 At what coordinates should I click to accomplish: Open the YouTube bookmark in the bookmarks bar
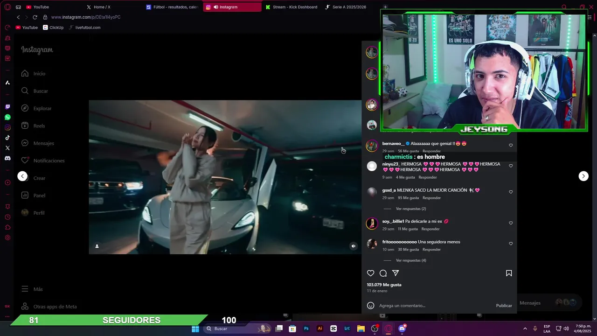pyautogui.click(x=27, y=28)
